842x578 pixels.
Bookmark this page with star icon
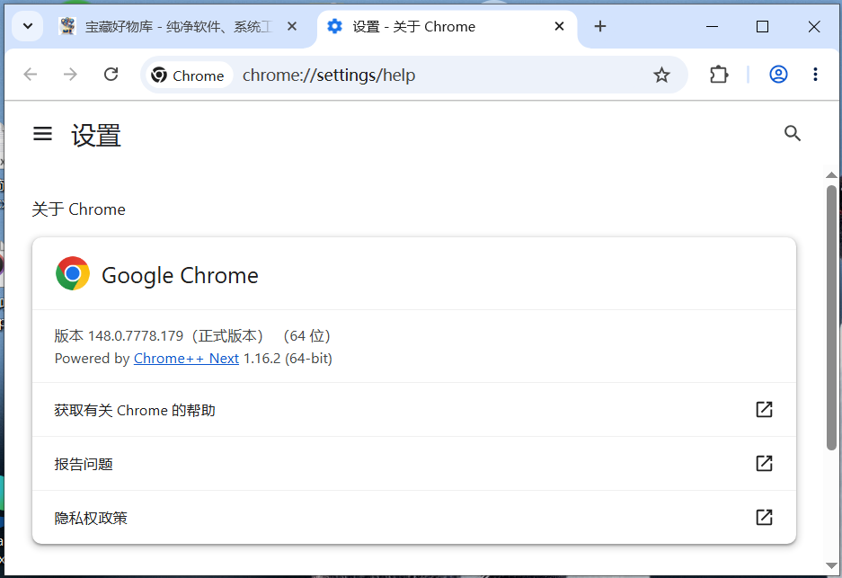[661, 75]
